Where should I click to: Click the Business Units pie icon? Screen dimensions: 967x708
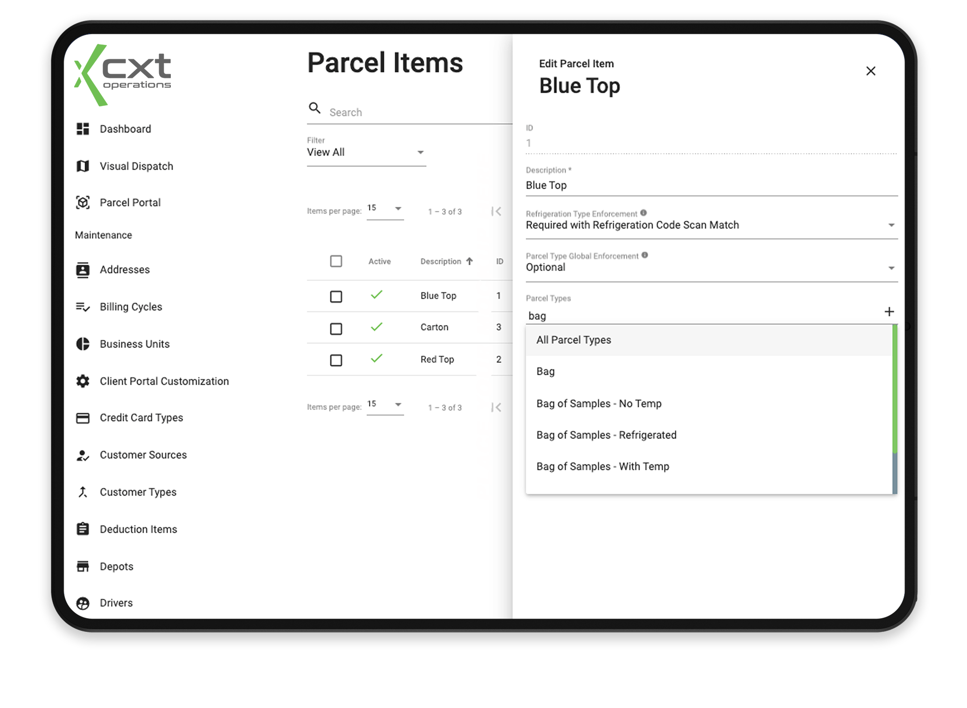coord(83,344)
